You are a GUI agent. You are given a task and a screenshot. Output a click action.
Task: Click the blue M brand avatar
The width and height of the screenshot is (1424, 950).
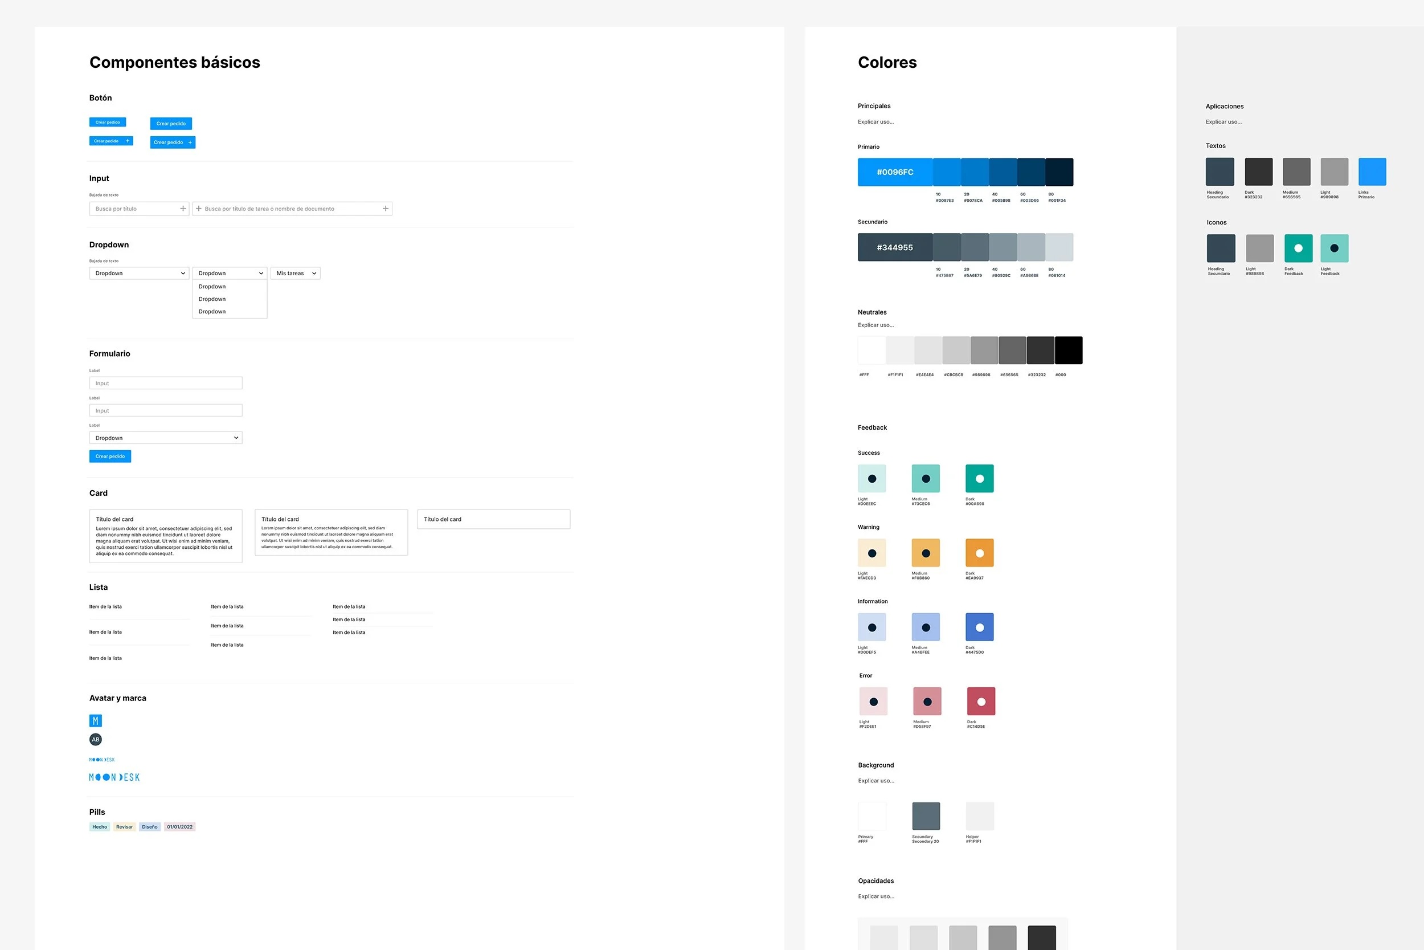pyautogui.click(x=96, y=720)
